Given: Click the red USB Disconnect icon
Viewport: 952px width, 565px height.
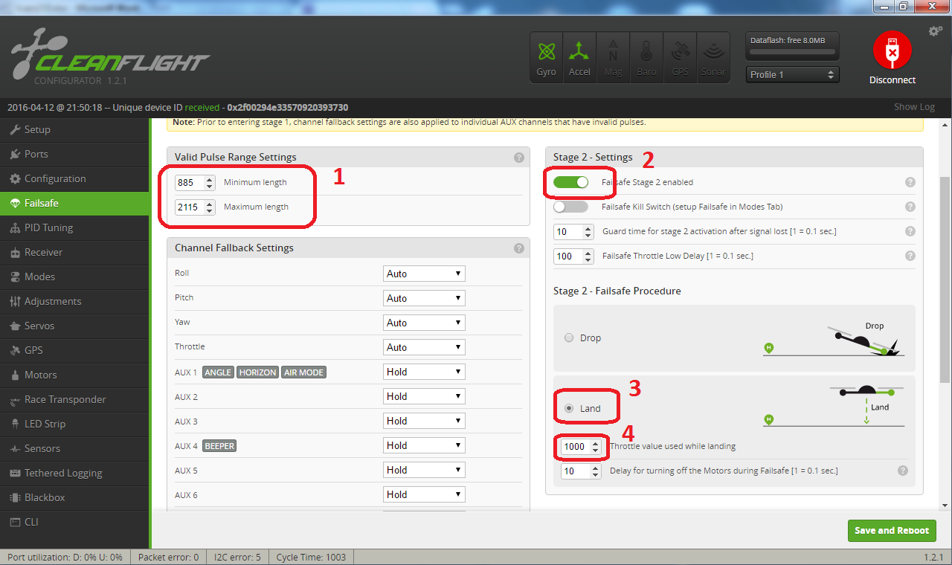Looking at the screenshot, I should pyautogui.click(x=892, y=53).
